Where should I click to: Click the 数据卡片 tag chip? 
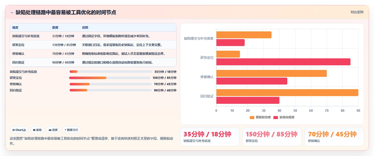pos(71,130)
